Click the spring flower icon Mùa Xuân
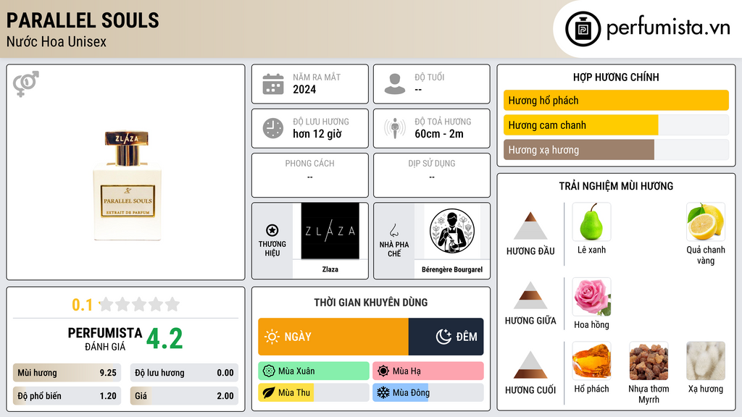The height and width of the screenshot is (417, 742). (x=269, y=371)
